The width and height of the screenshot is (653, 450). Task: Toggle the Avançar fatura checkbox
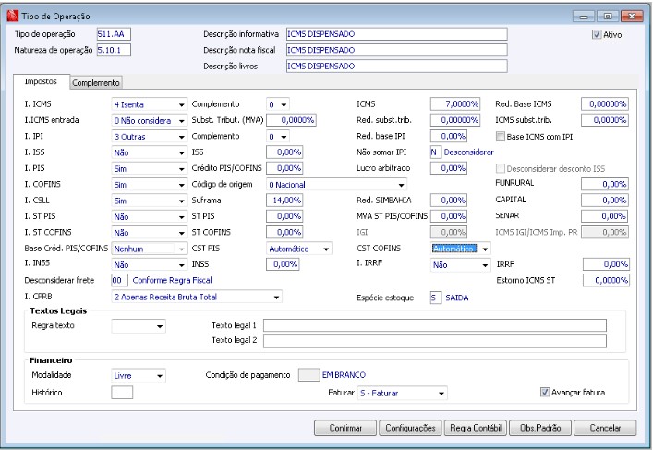545,392
